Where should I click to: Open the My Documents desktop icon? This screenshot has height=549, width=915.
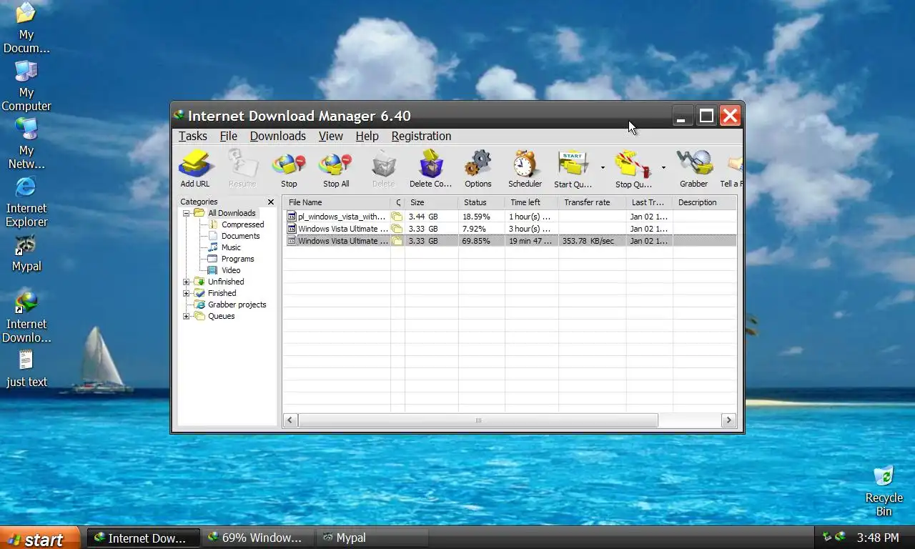pyautogui.click(x=26, y=29)
